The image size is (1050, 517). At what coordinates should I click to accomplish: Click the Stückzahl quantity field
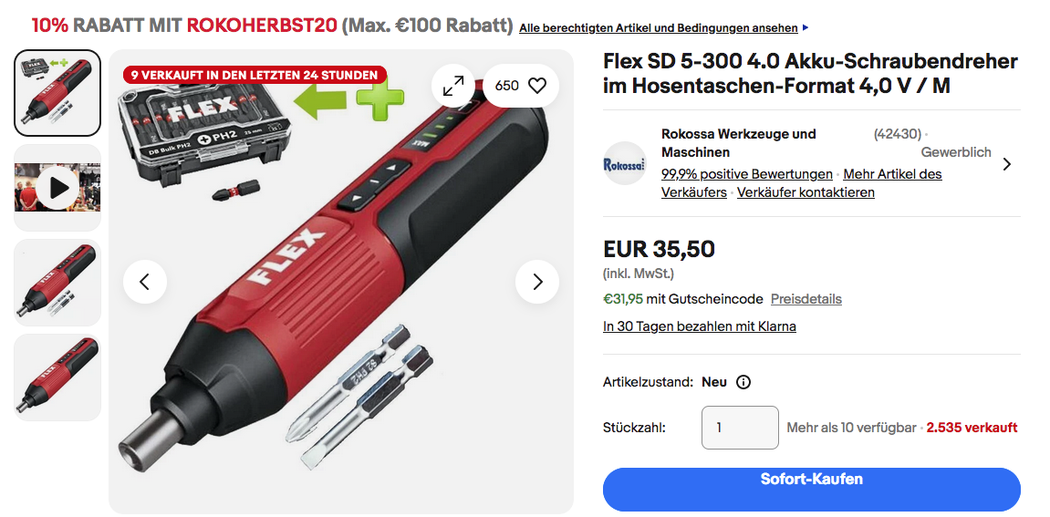pyautogui.click(x=740, y=428)
